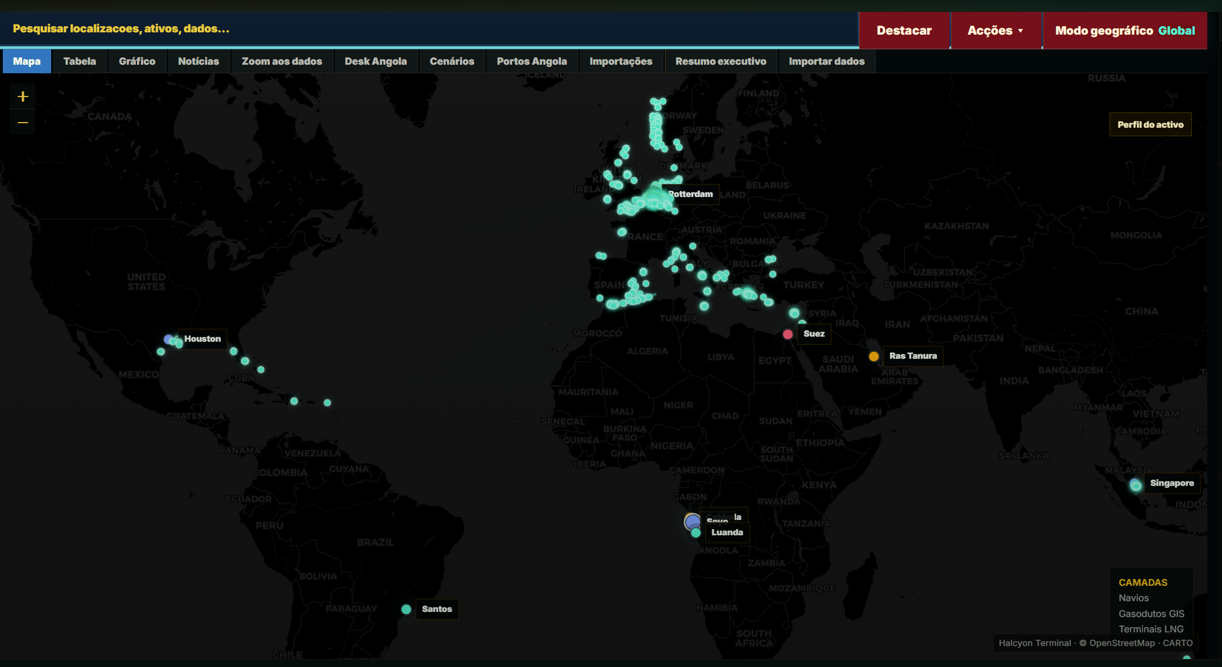Select the Mapa tab
The image size is (1222, 667).
click(x=27, y=61)
